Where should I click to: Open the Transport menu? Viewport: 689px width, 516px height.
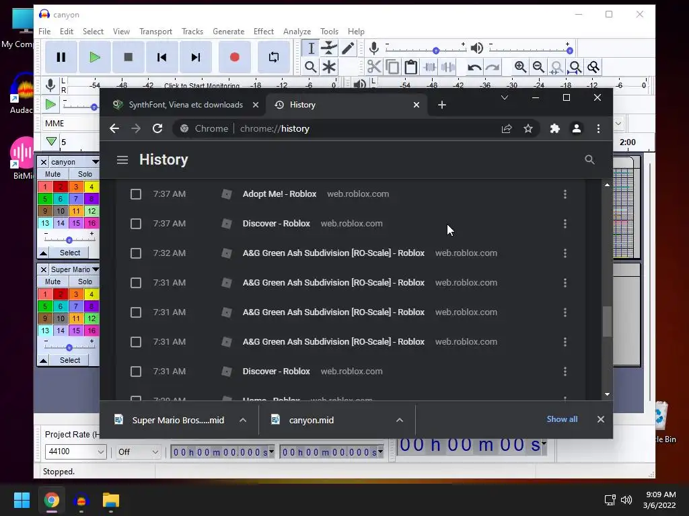coord(155,32)
